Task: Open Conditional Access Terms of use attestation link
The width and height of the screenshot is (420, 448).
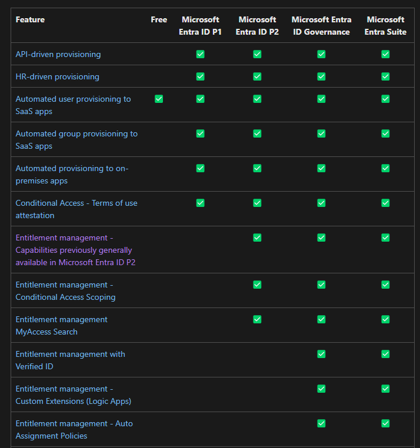Action: click(x=76, y=209)
